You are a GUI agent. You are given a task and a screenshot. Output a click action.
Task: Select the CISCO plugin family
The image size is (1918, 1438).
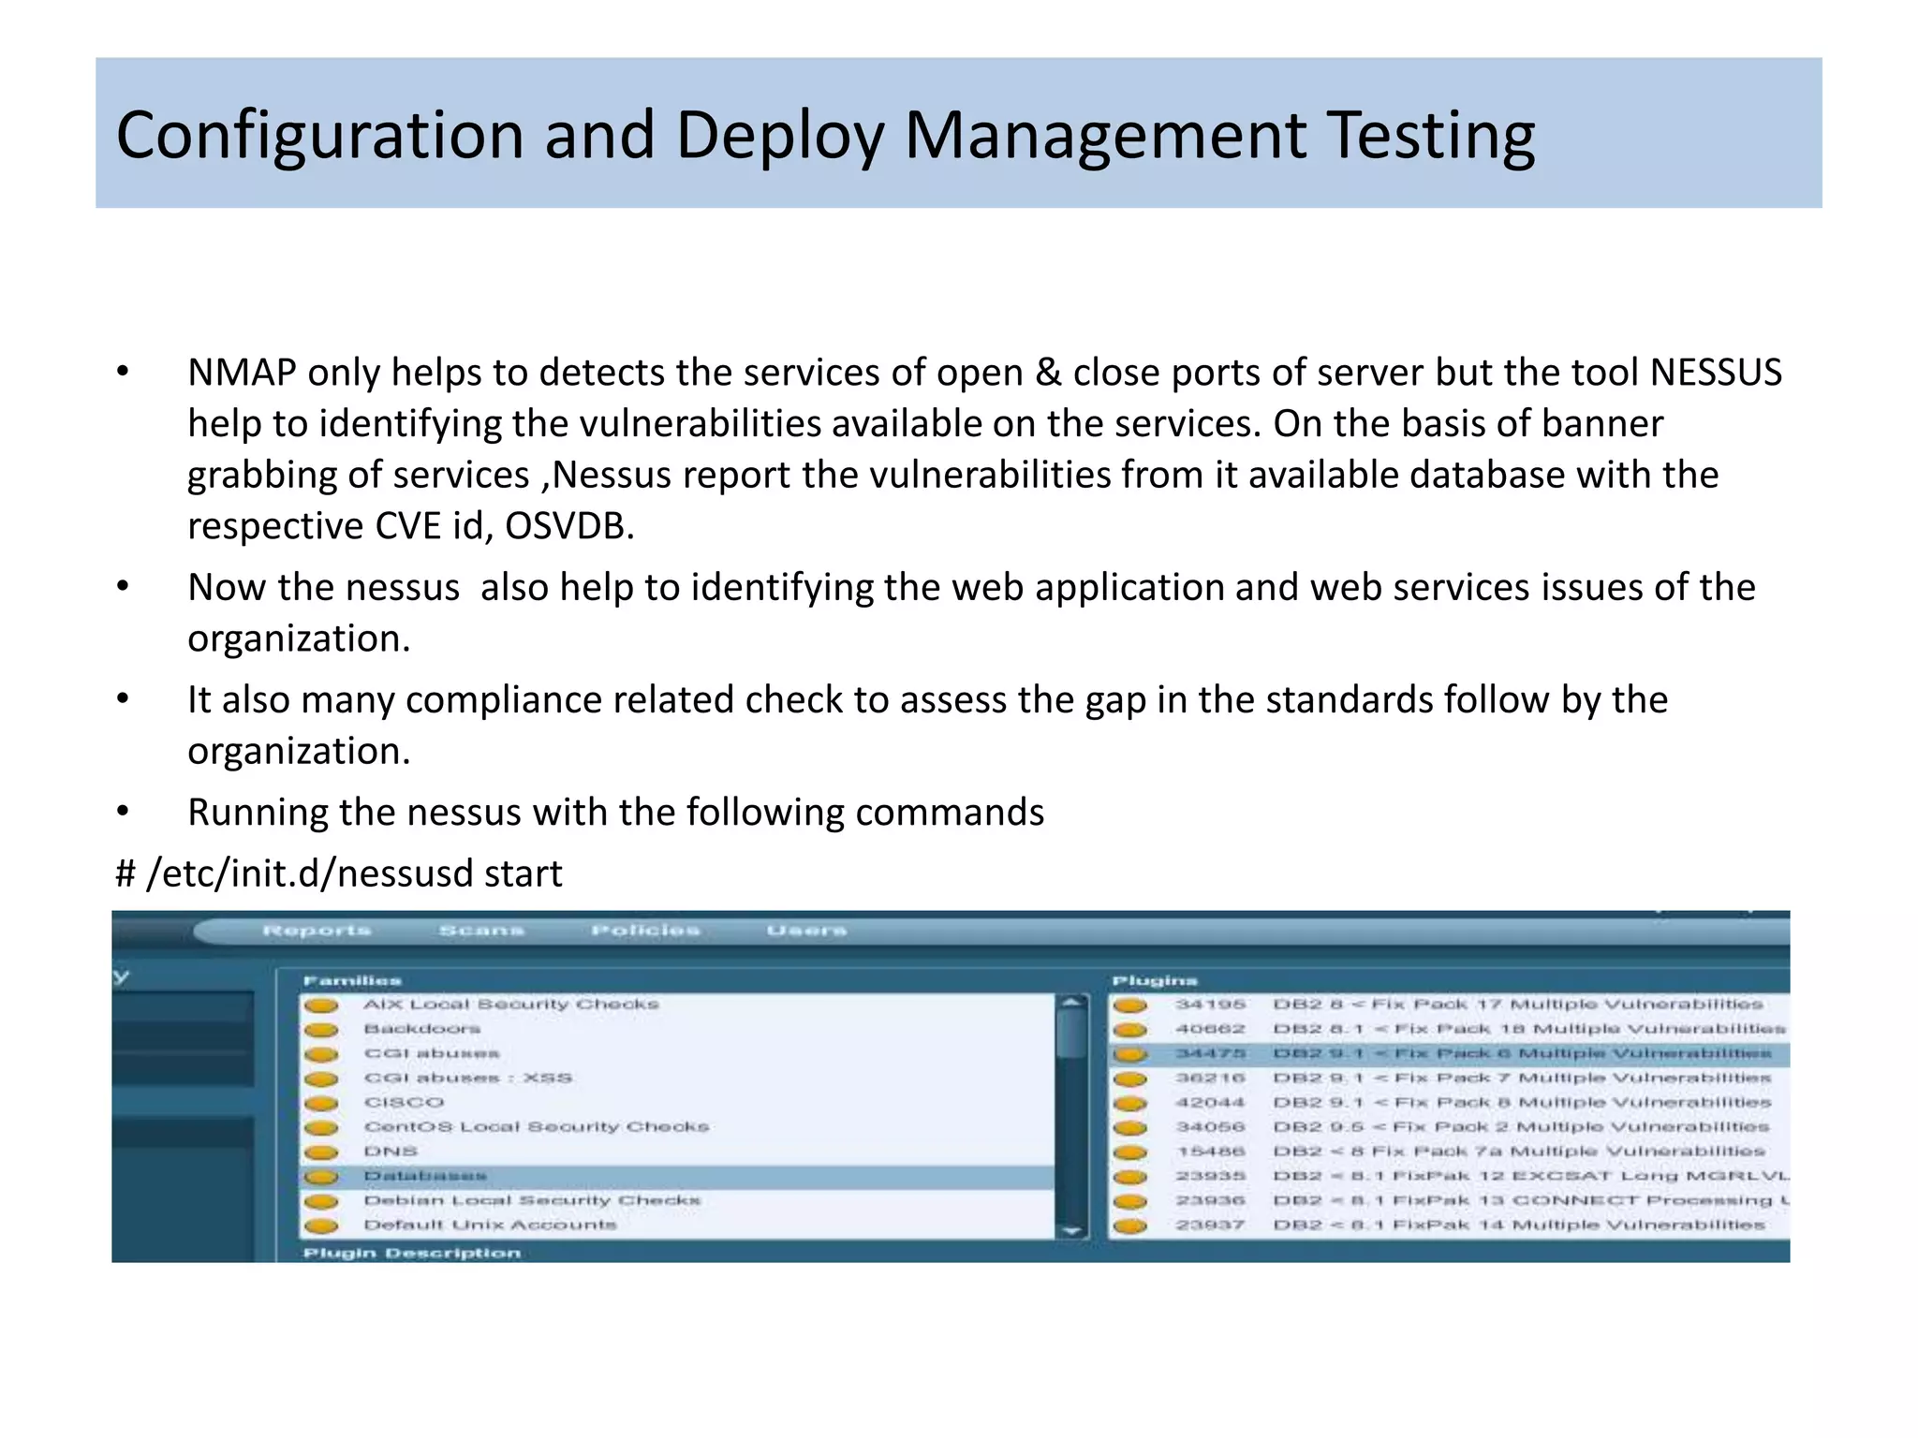point(677,1103)
